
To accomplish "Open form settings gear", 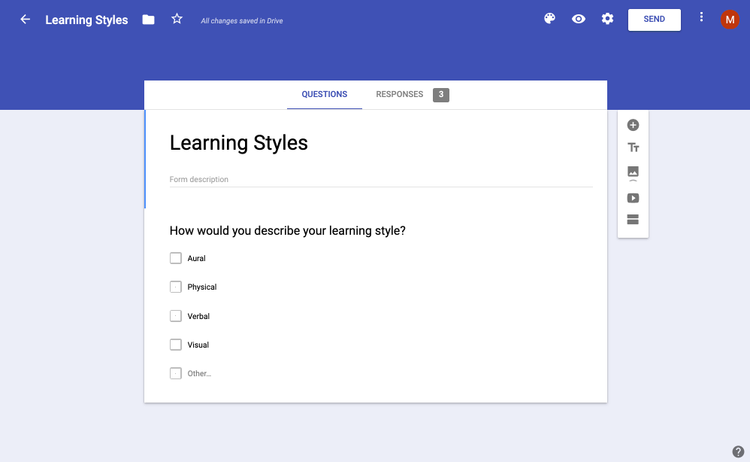I will 607,19.
